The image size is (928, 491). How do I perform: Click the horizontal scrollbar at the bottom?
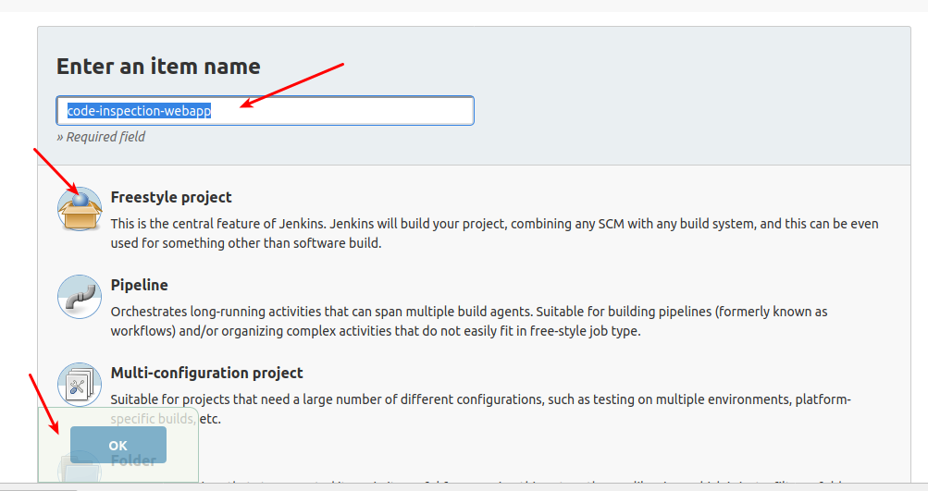[463, 486]
